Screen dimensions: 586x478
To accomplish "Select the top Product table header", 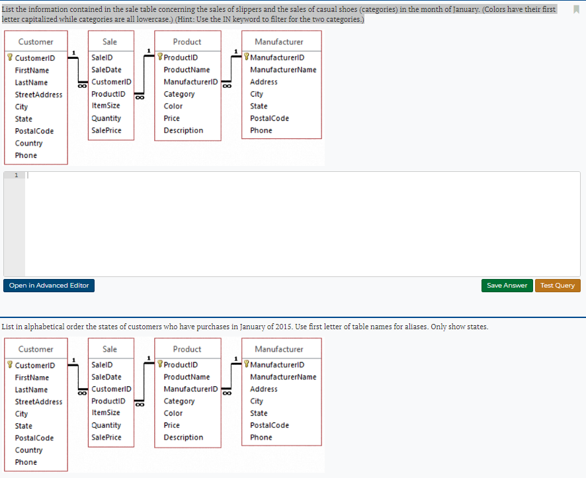I will (x=187, y=42).
